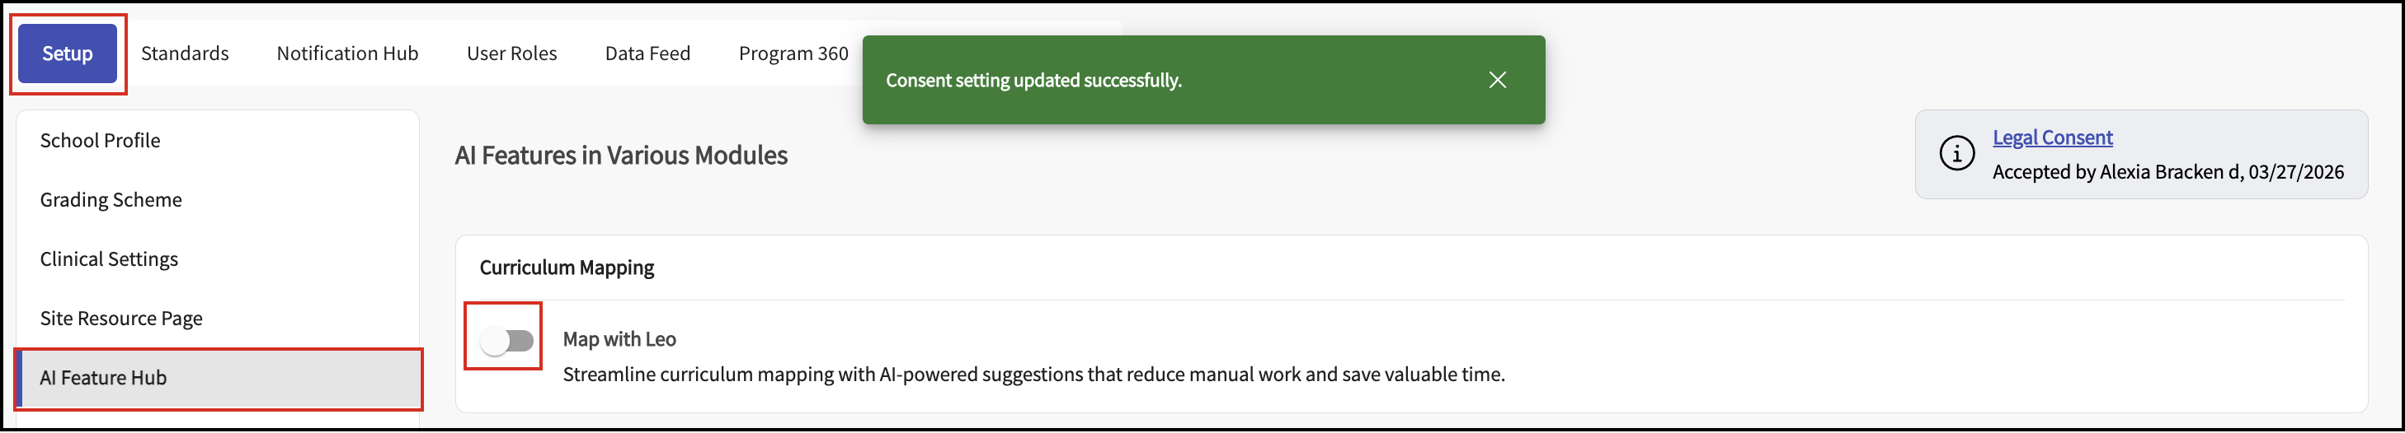Select Grading Scheme from the sidebar

pyautogui.click(x=111, y=200)
